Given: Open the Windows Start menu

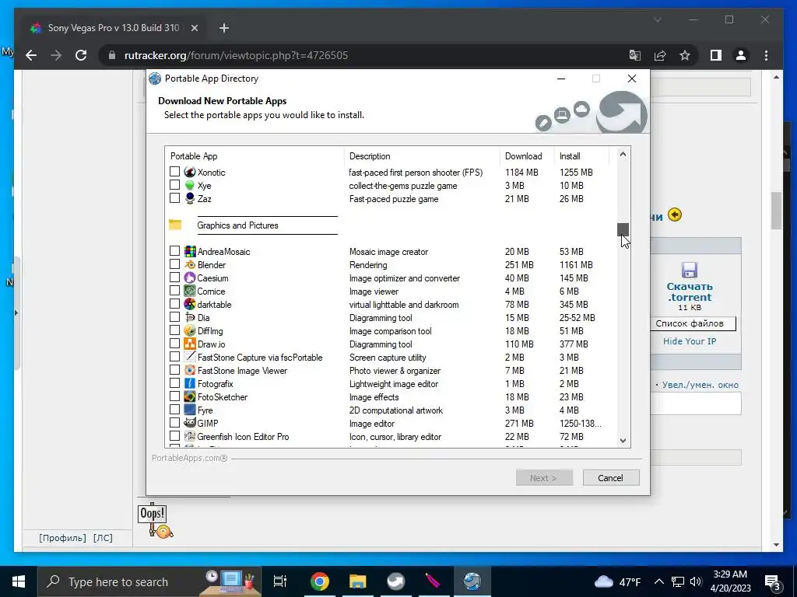Looking at the screenshot, I should [x=19, y=581].
